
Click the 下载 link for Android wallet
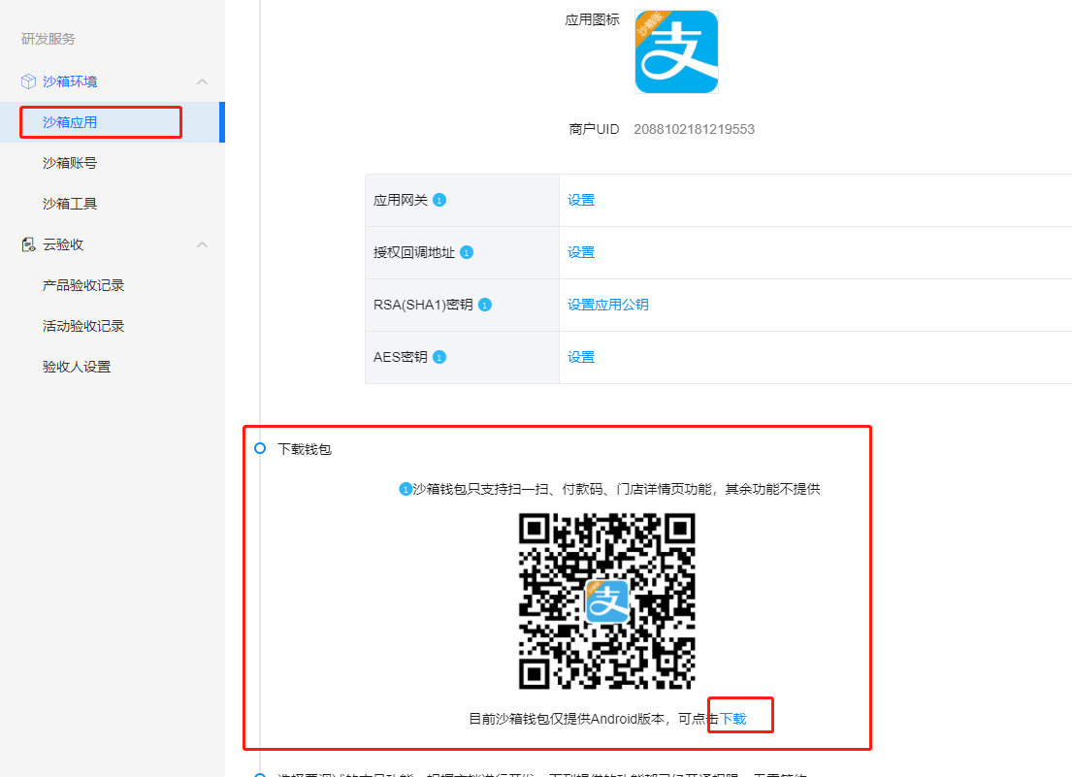click(732, 719)
